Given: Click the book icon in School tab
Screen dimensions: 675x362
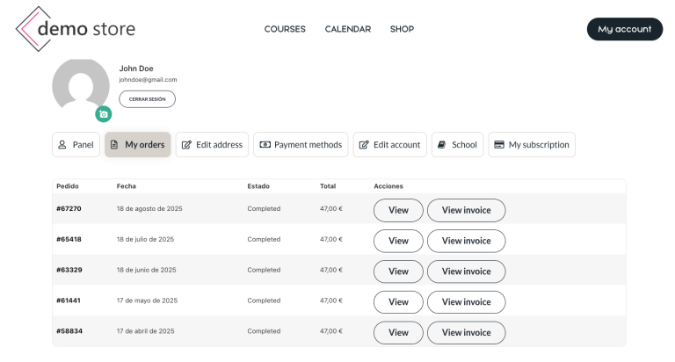Looking at the screenshot, I should [441, 145].
